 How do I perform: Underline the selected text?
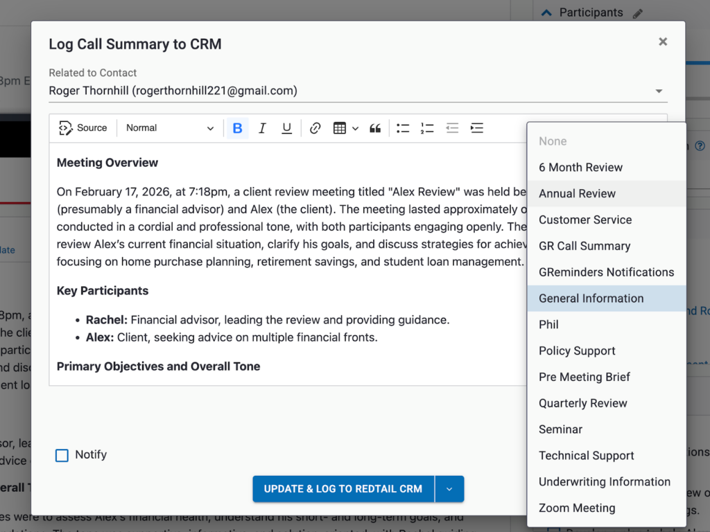pyautogui.click(x=286, y=128)
